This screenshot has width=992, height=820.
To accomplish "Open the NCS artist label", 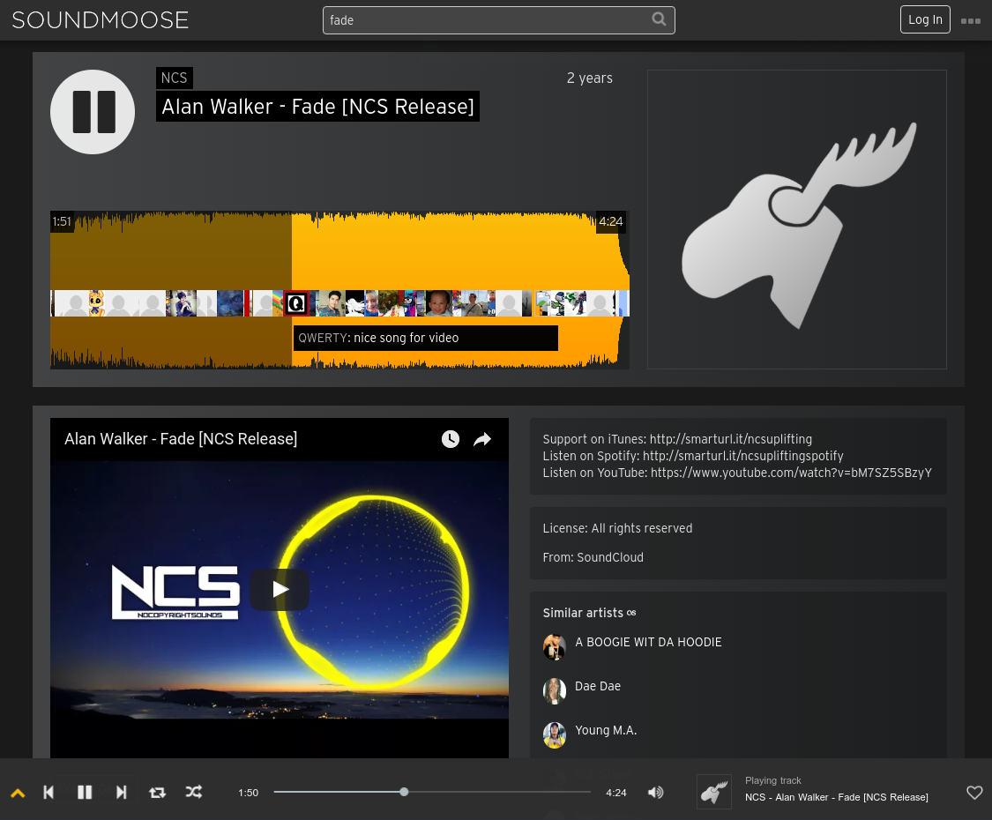I will click(x=174, y=78).
